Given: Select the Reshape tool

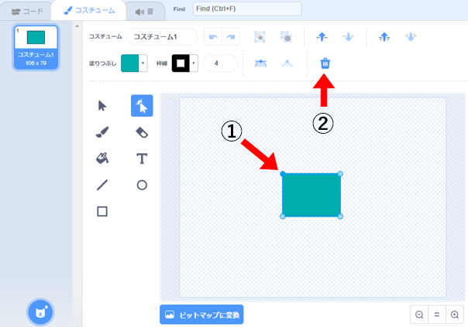Looking at the screenshot, I should pos(142,106).
